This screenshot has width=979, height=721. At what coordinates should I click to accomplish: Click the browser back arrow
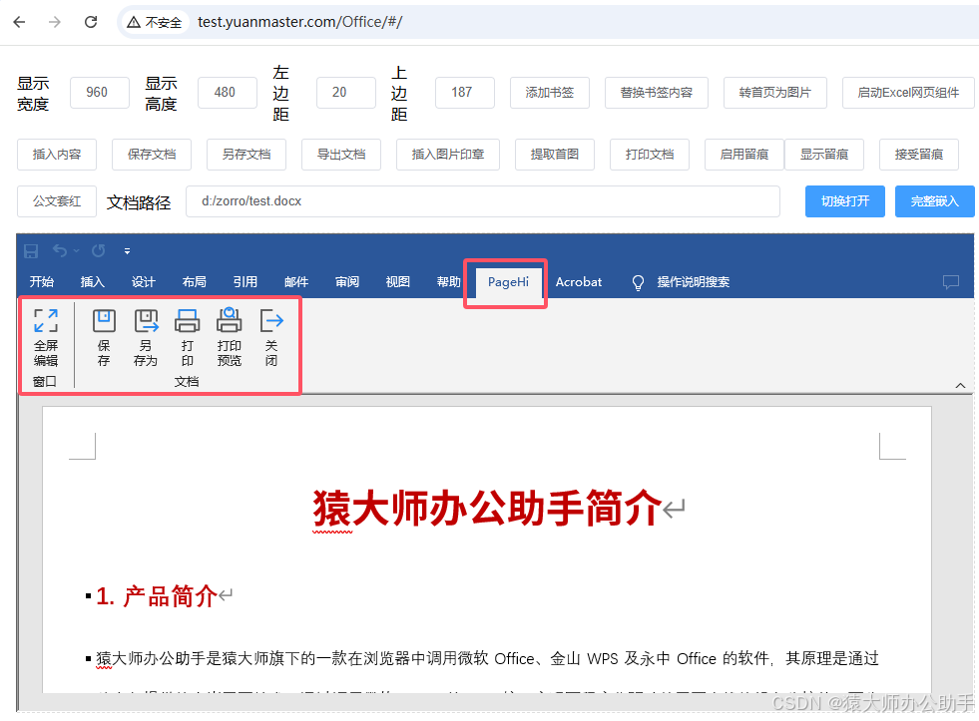[19, 22]
